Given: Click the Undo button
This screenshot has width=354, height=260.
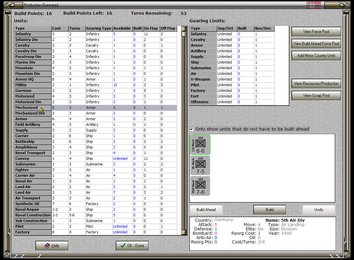Looking at the screenshot, I should click(319, 210).
